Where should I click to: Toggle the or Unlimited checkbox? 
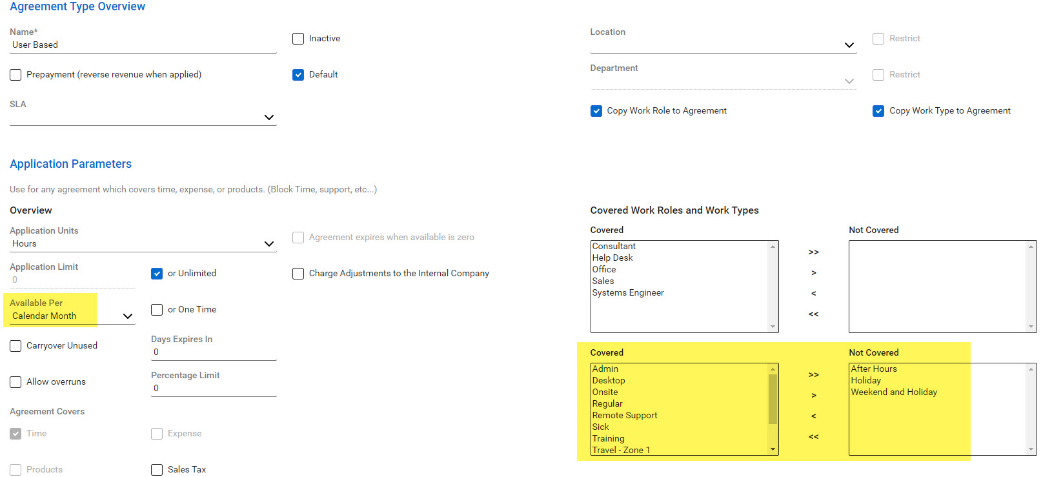click(157, 274)
